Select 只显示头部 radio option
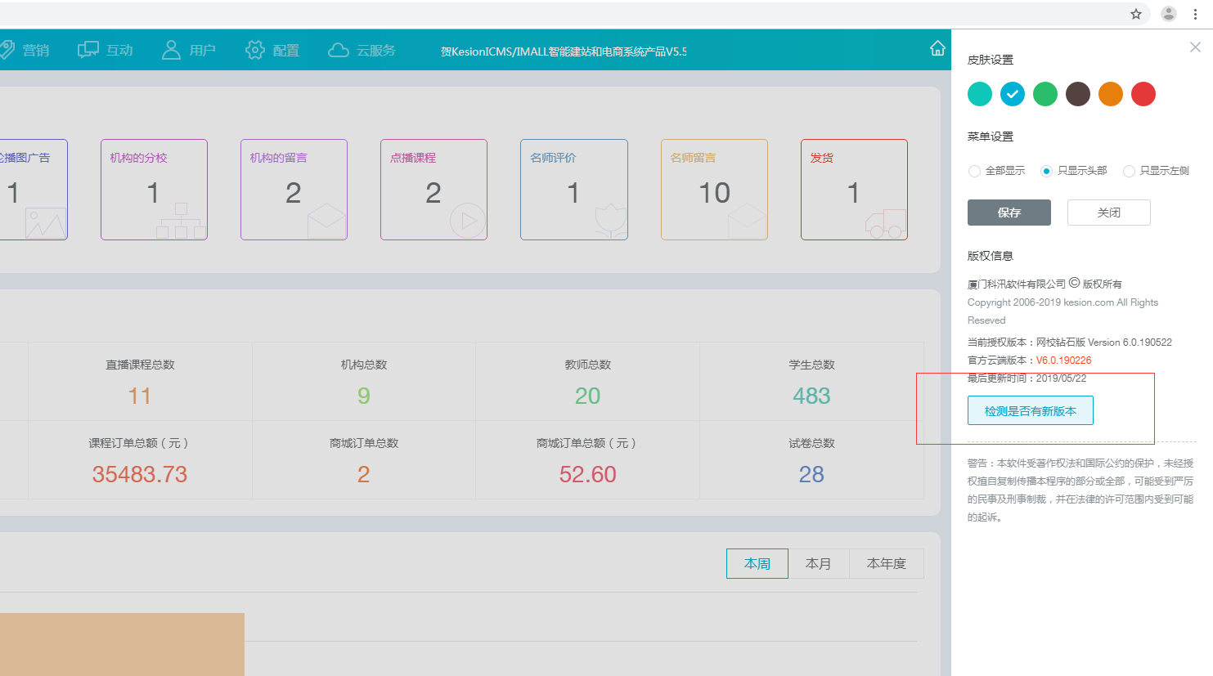The height and width of the screenshot is (676, 1213). coord(1046,171)
